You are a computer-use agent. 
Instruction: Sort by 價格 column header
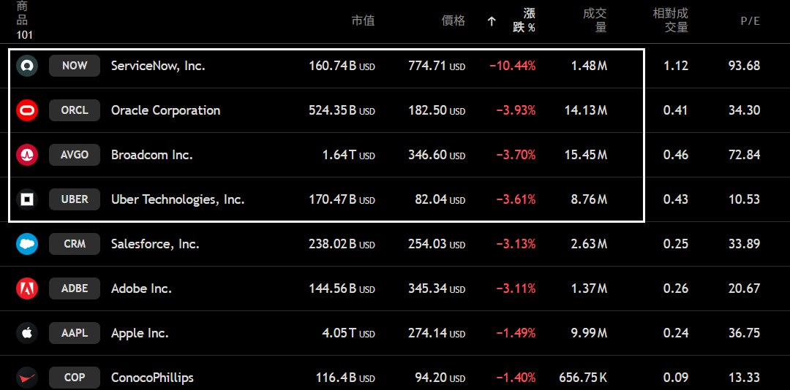click(454, 21)
